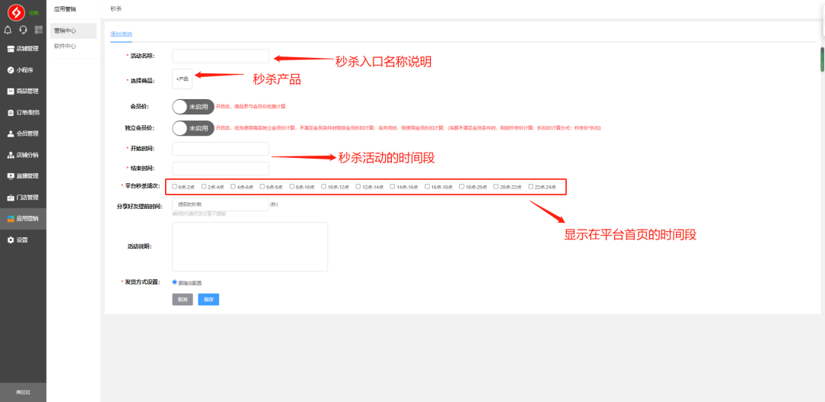Click the page vertical scrollbar thumb

click(823, 59)
